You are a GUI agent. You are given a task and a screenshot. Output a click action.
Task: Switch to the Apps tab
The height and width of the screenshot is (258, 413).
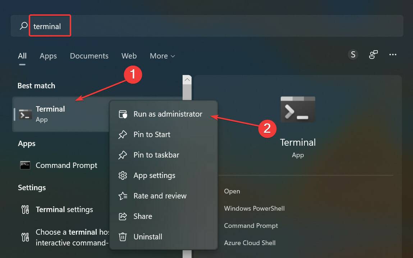coord(48,56)
